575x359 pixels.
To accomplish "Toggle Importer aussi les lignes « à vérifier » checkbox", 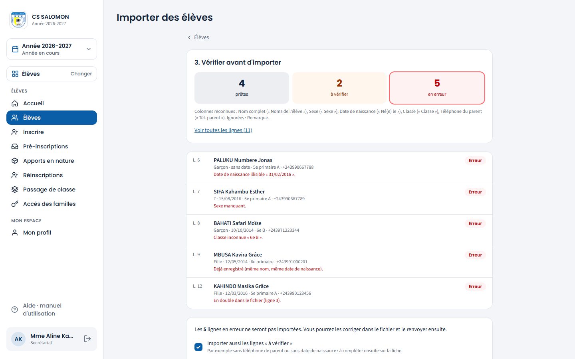I will [198, 347].
